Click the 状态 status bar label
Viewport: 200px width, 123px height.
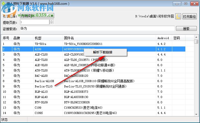click(5, 120)
